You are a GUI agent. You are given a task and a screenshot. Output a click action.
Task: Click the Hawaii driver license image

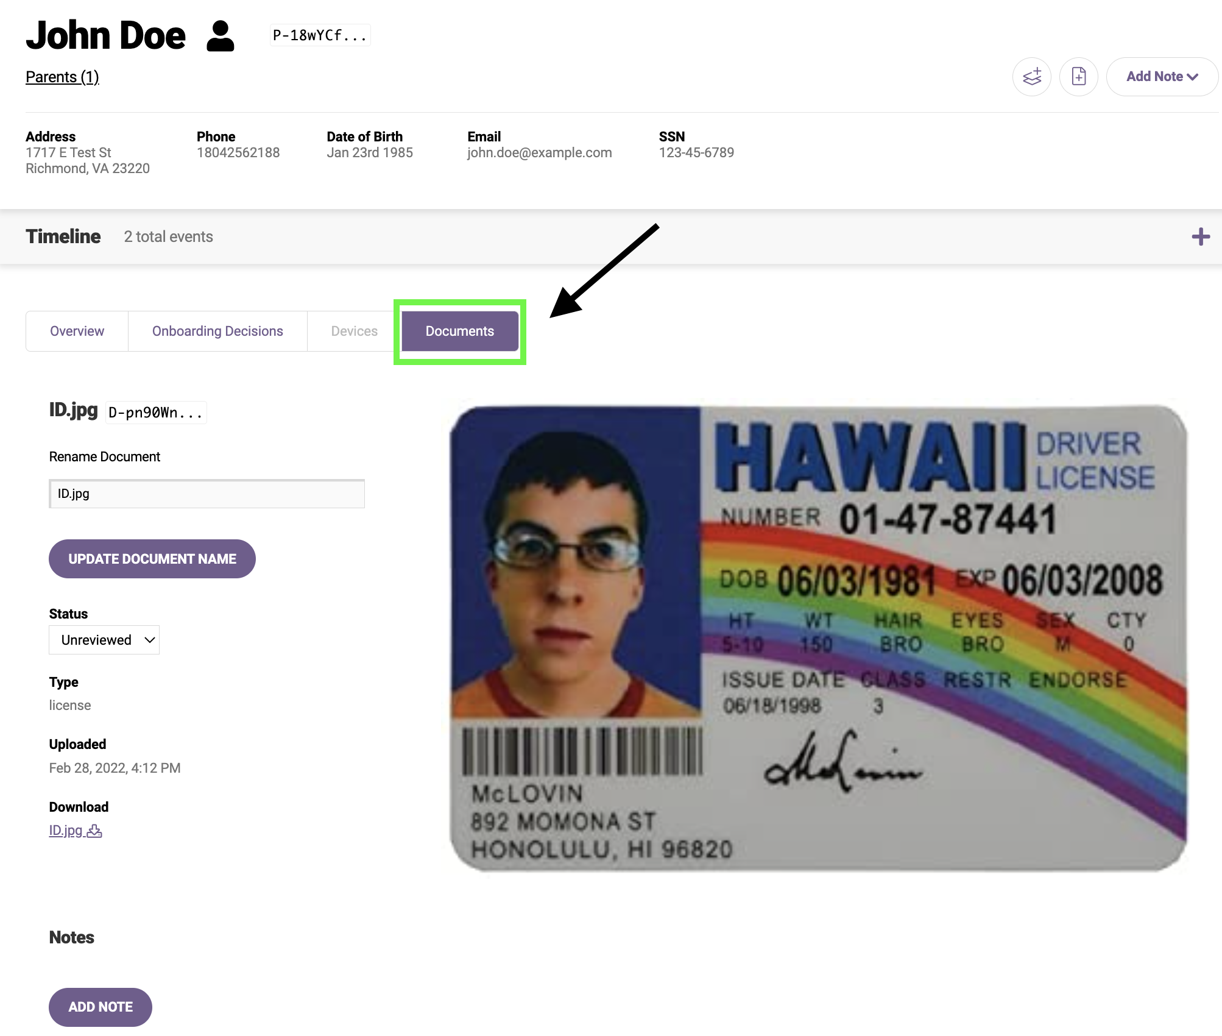(x=818, y=638)
